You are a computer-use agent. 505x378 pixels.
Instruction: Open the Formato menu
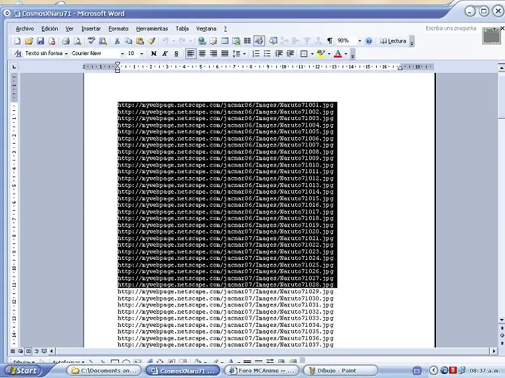(x=118, y=29)
